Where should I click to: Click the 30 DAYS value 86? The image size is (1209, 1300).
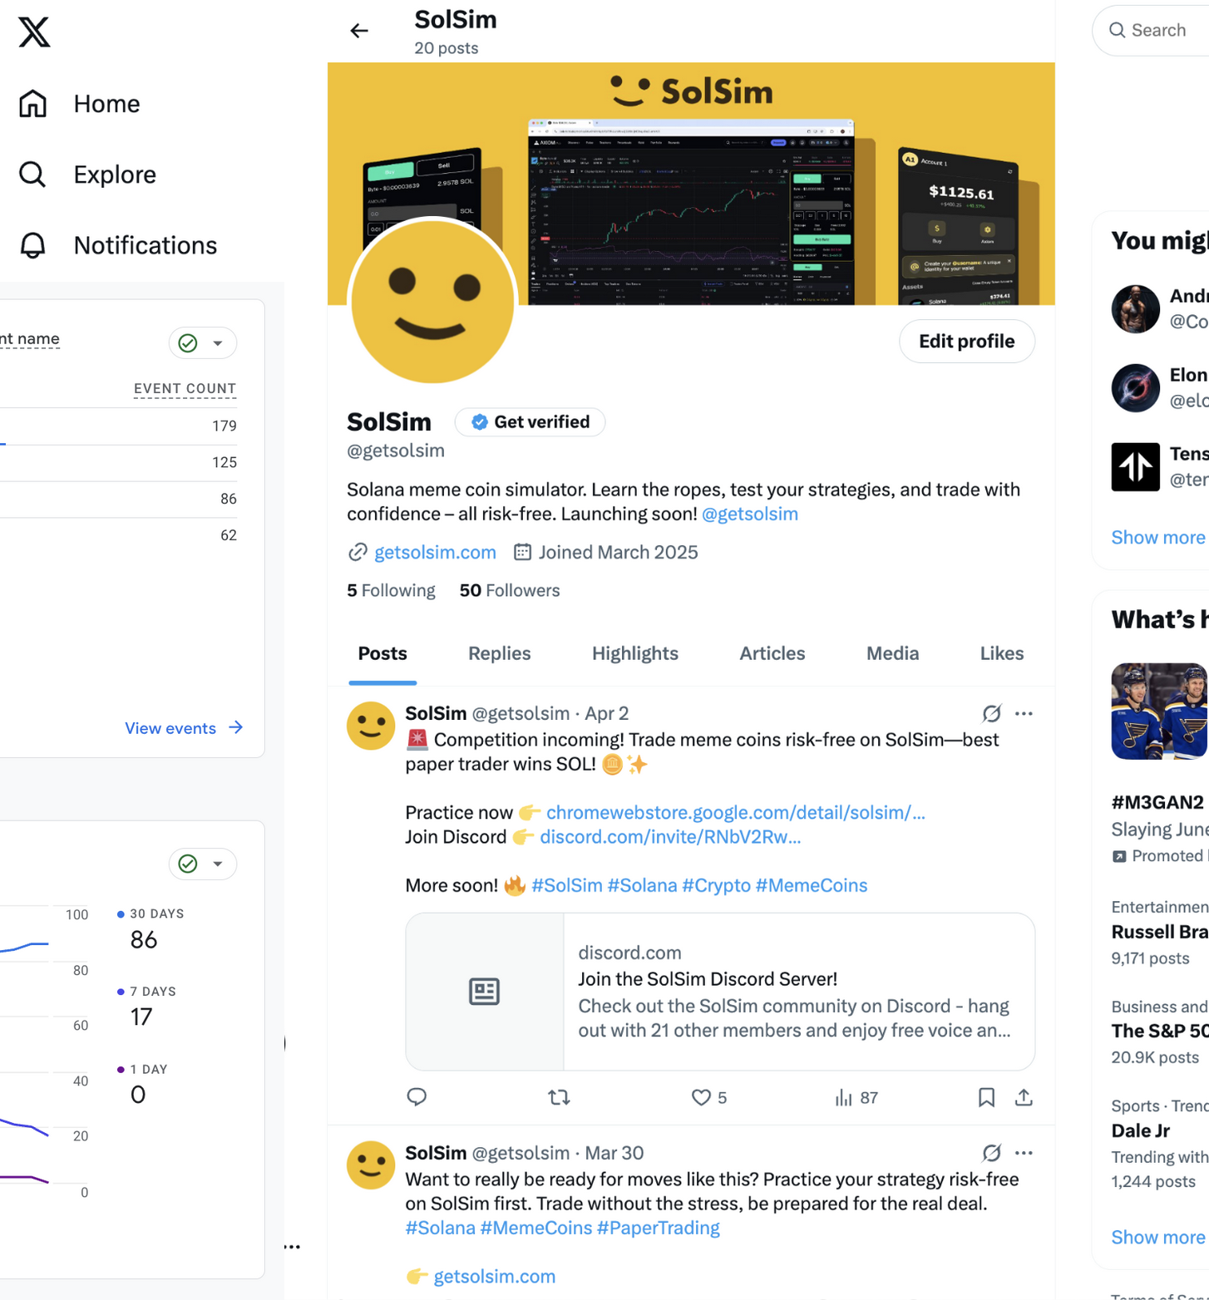click(x=144, y=940)
